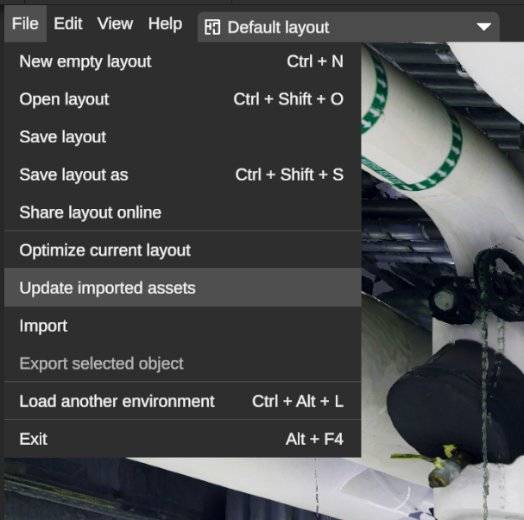Click Import in the File menu
The height and width of the screenshot is (520, 524).
click(43, 326)
